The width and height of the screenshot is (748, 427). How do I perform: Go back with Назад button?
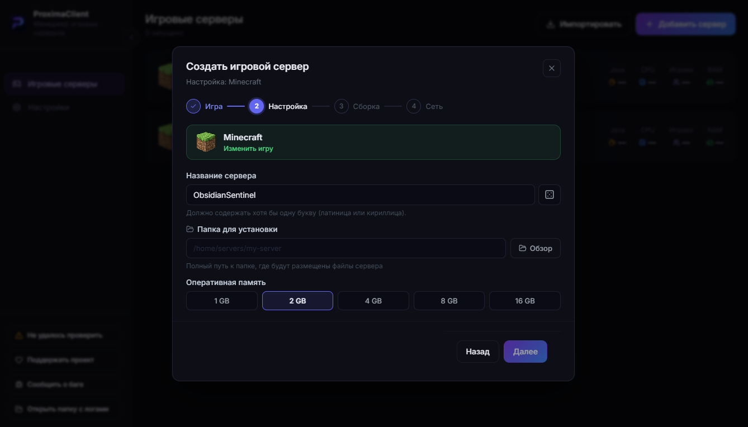tap(478, 352)
